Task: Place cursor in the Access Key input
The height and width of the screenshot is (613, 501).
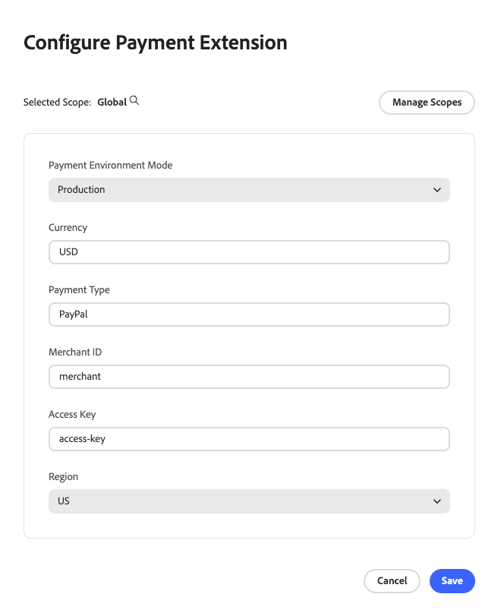Action: pyautogui.click(x=249, y=439)
